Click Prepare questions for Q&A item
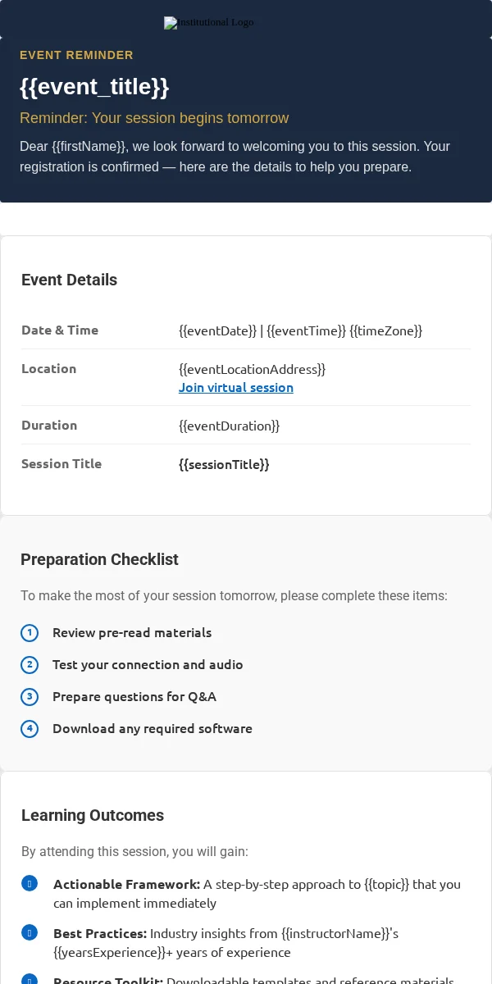This screenshot has width=492, height=984. coord(134,697)
